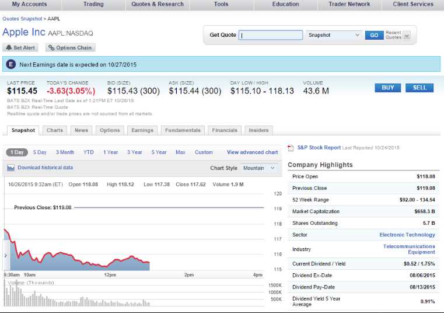Switch to the Insiders tab
The image size is (444, 313).
click(258, 130)
